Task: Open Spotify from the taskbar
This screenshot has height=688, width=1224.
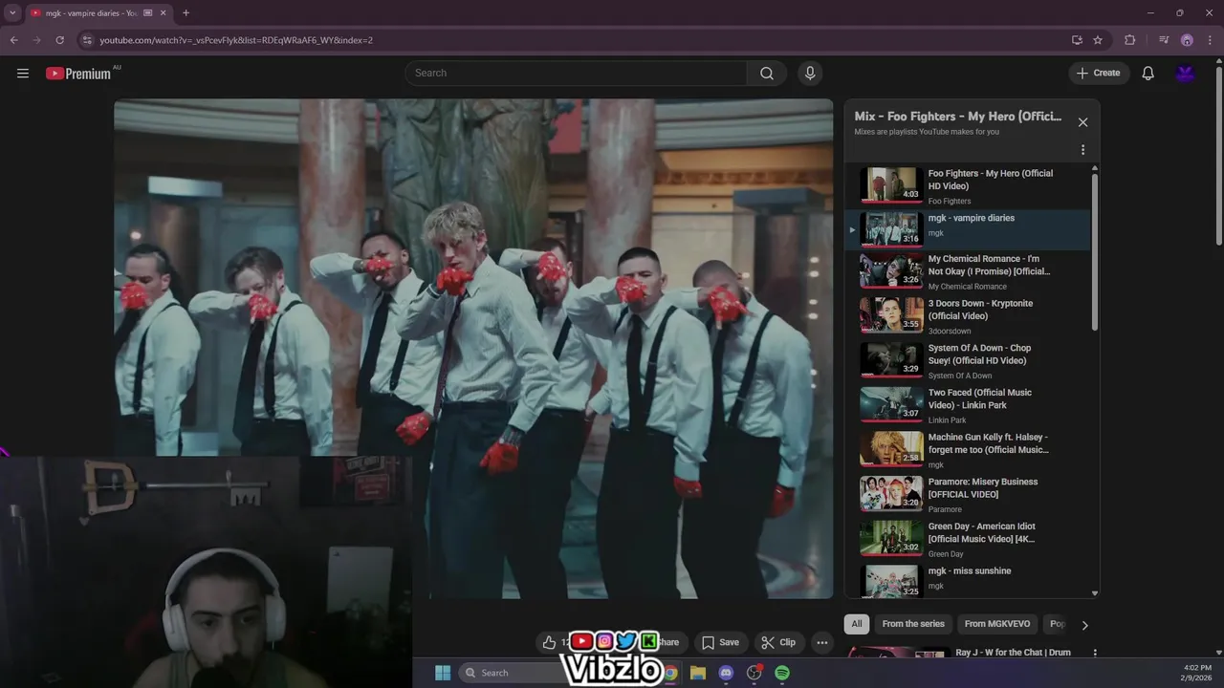Action: click(x=782, y=673)
